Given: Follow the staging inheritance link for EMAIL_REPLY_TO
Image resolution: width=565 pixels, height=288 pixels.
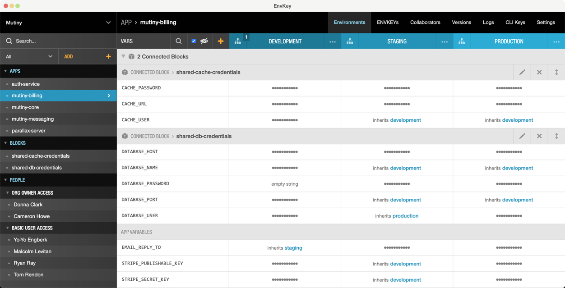Looking at the screenshot, I should (293, 247).
